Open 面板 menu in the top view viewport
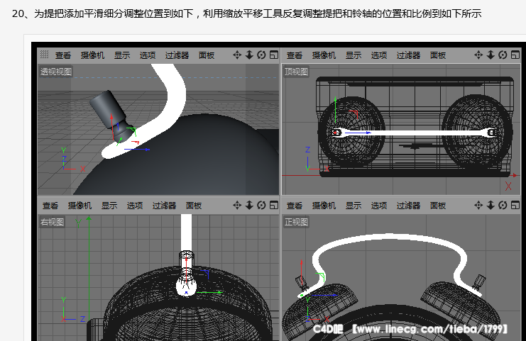This screenshot has width=526, height=341. coord(438,55)
